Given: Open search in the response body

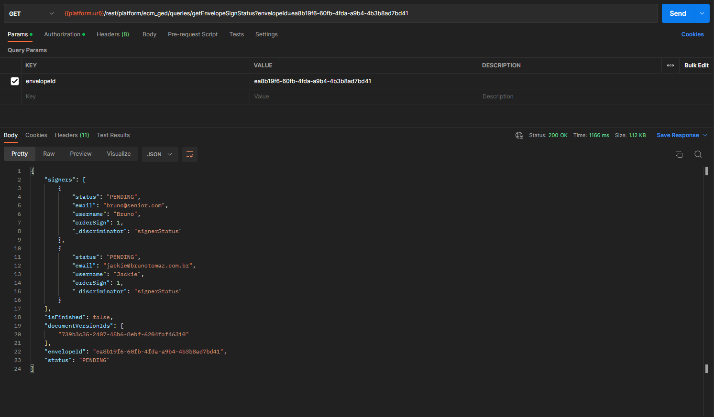Looking at the screenshot, I should coord(698,154).
